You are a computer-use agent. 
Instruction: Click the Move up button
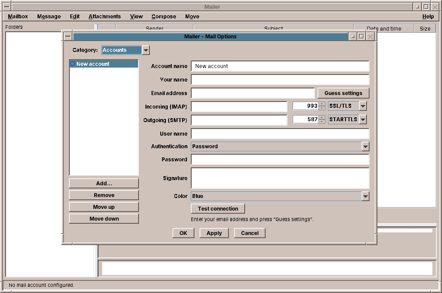point(104,207)
